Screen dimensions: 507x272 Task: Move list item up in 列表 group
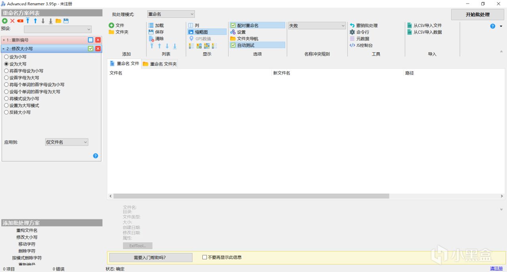pyautogui.click(x=160, y=46)
